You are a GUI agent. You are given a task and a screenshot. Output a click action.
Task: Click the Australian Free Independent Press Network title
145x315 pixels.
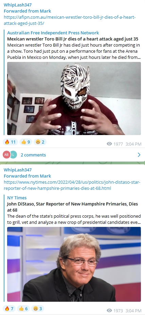(53, 33)
